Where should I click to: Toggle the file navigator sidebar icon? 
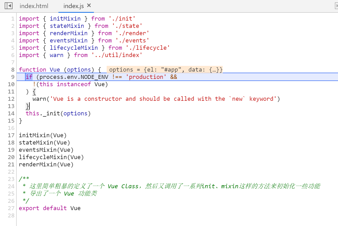(x=9, y=6)
